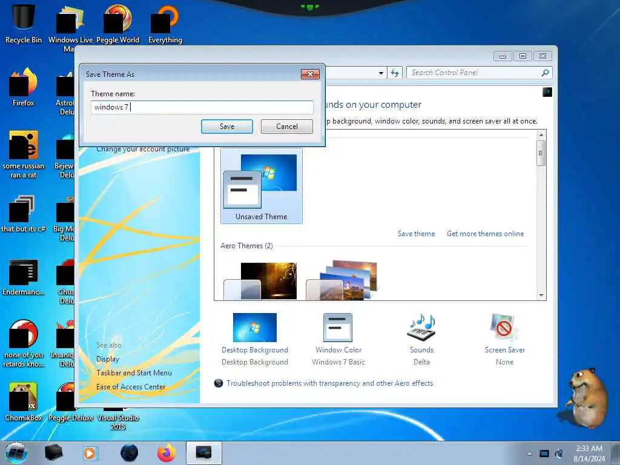
Task: Click the search magnifier icon
Action: coord(546,73)
